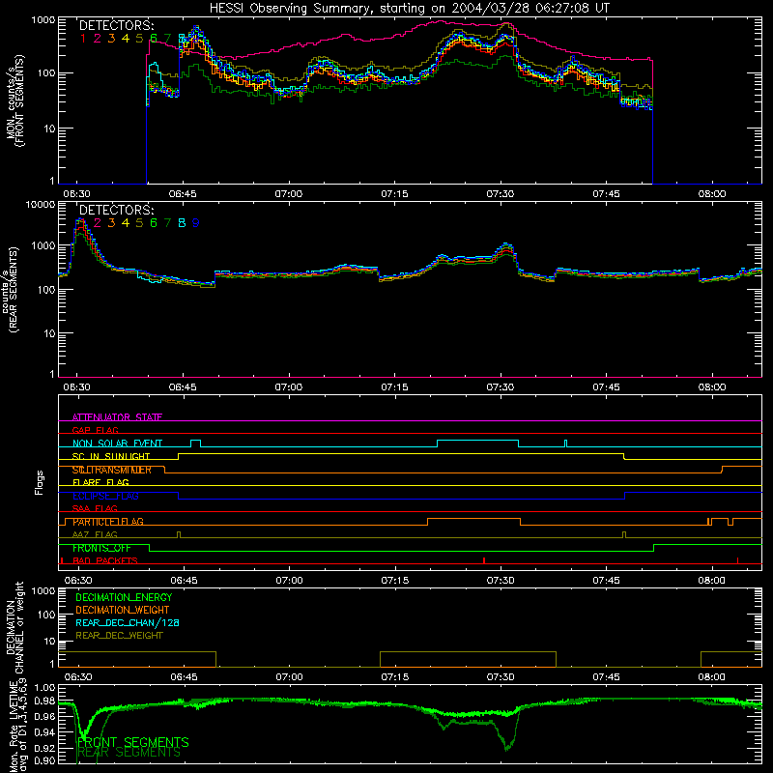Click the DECIMATION_ENERGY legend entry
773x773 pixels.
(124, 597)
